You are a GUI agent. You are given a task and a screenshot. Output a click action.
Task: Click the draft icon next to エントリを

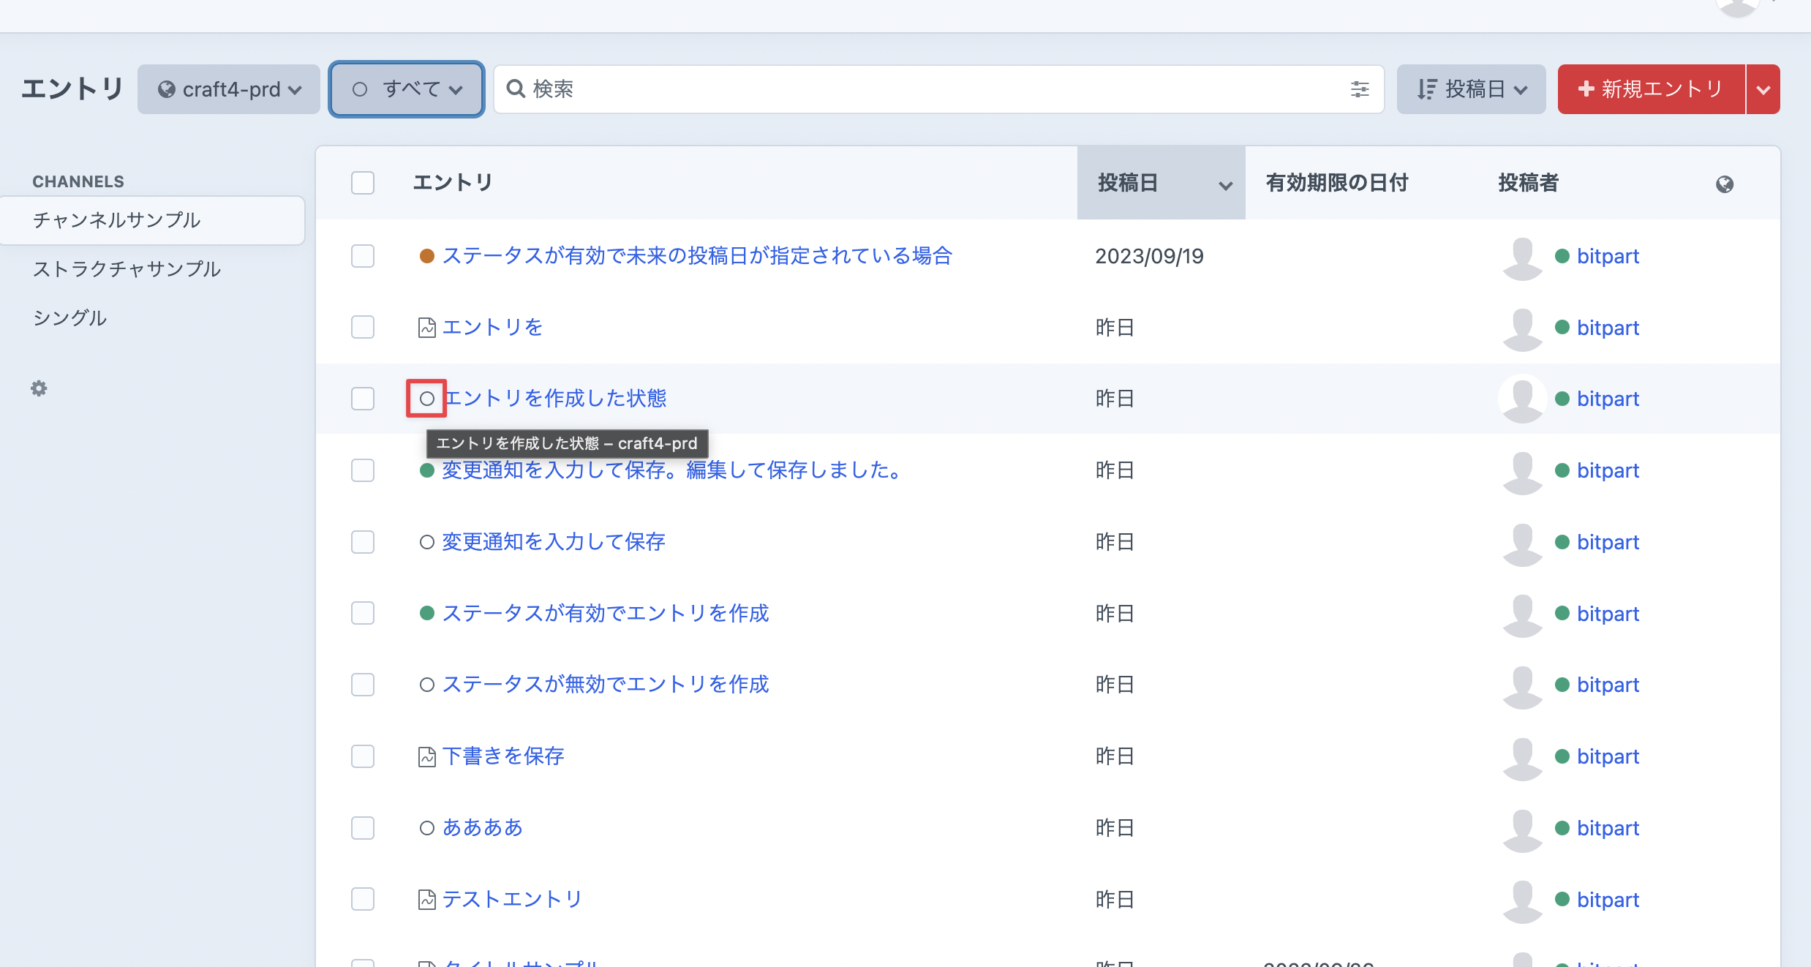tap(428, 327)
